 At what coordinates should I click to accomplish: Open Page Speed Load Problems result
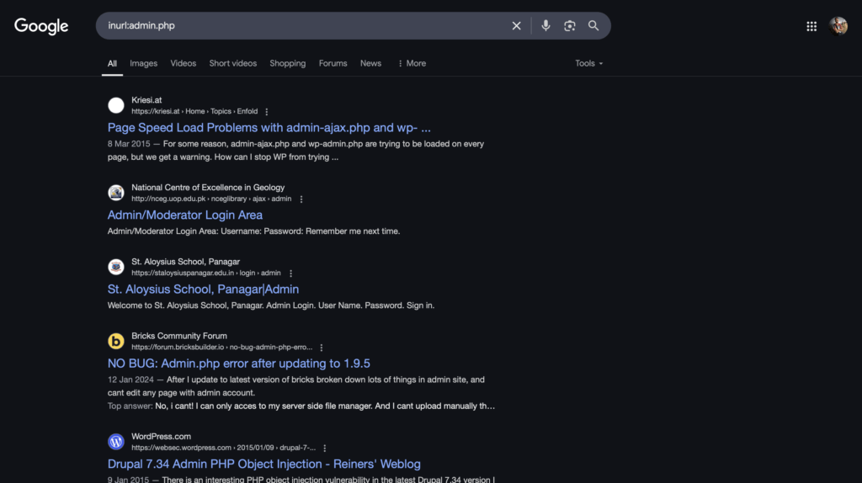tap(269, 127)
